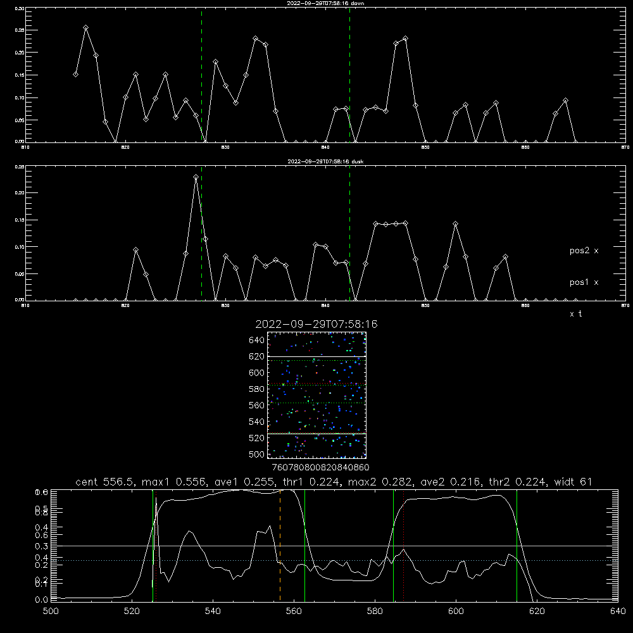The height and width of the screenshot is (633, 633).
Task: Click the timestamp title above the scatter image
Action: click(316, 324)
